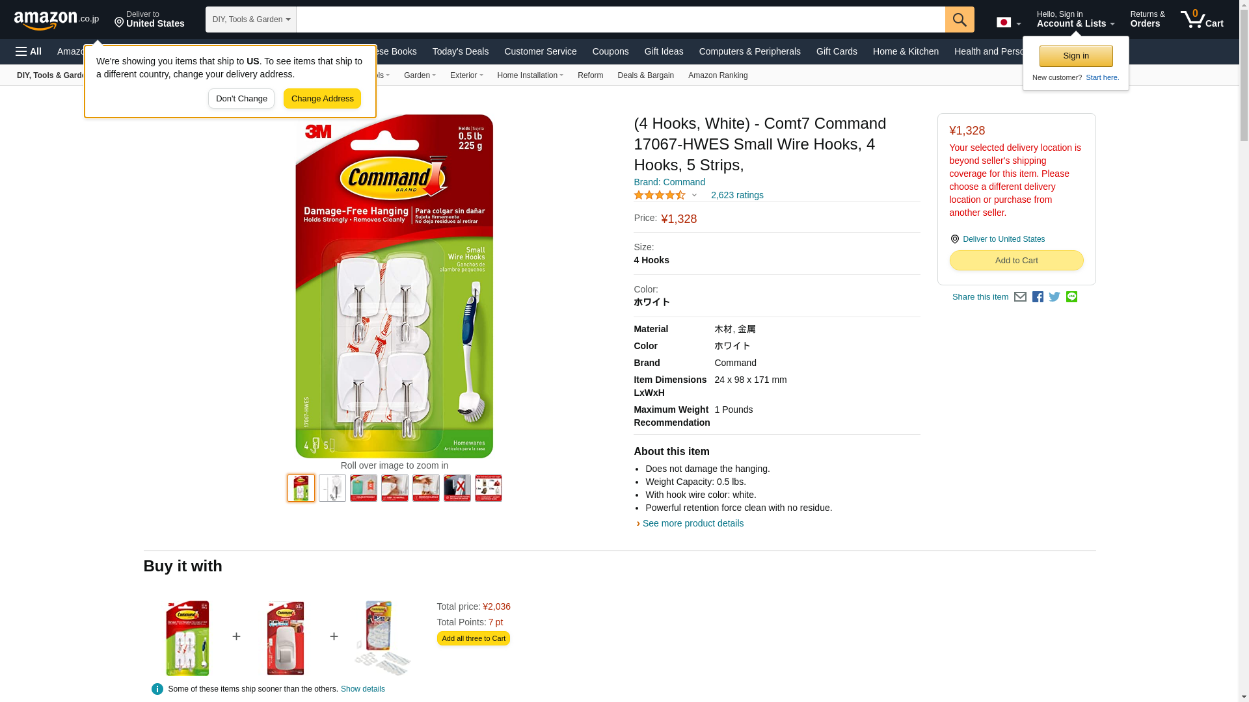The height and width of the screenshot is (702, 1249).
Task: Select the second product thumbnail image
Action: click(332, 488)
